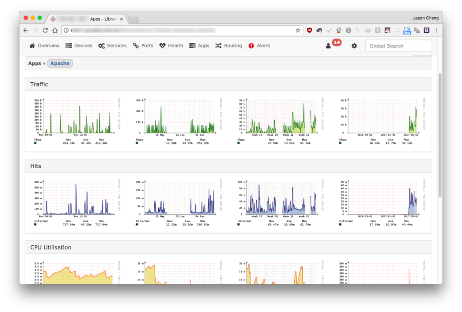Click the Jason Cheng profile name
This screenshot has height=312, width=462.
[x=425, y=18]
